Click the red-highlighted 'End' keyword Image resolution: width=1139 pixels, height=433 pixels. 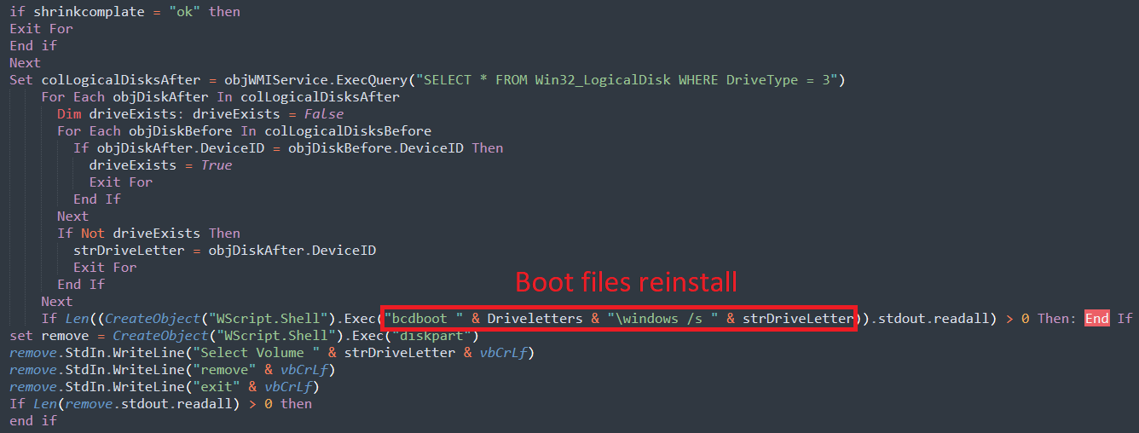point(1096,319)
